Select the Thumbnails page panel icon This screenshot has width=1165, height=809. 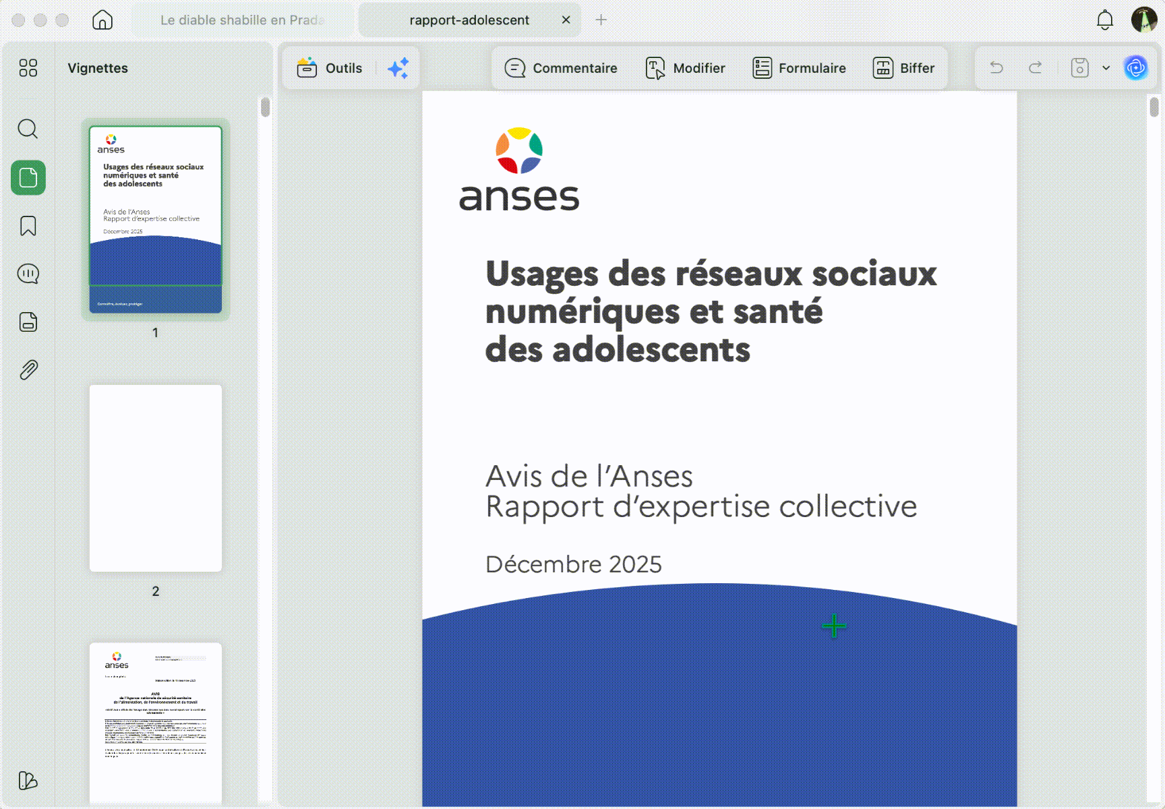point(28,178)
